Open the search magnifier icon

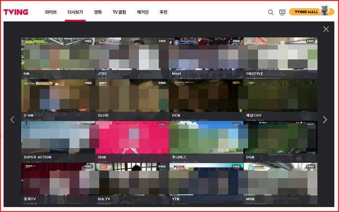point(271,12)
